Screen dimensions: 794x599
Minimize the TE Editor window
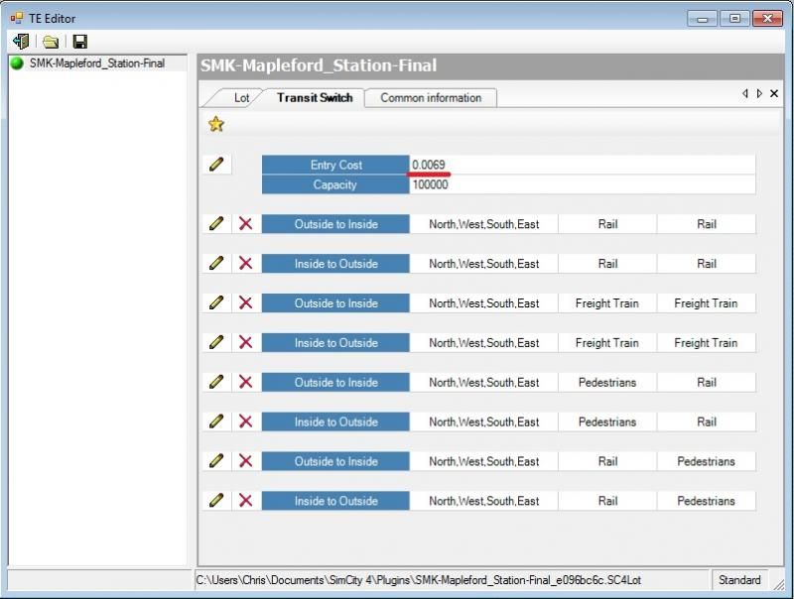click(703, 19)
